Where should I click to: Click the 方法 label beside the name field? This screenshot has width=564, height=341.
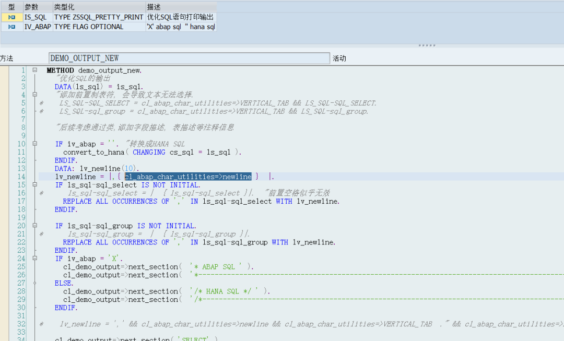pos(6,58)
